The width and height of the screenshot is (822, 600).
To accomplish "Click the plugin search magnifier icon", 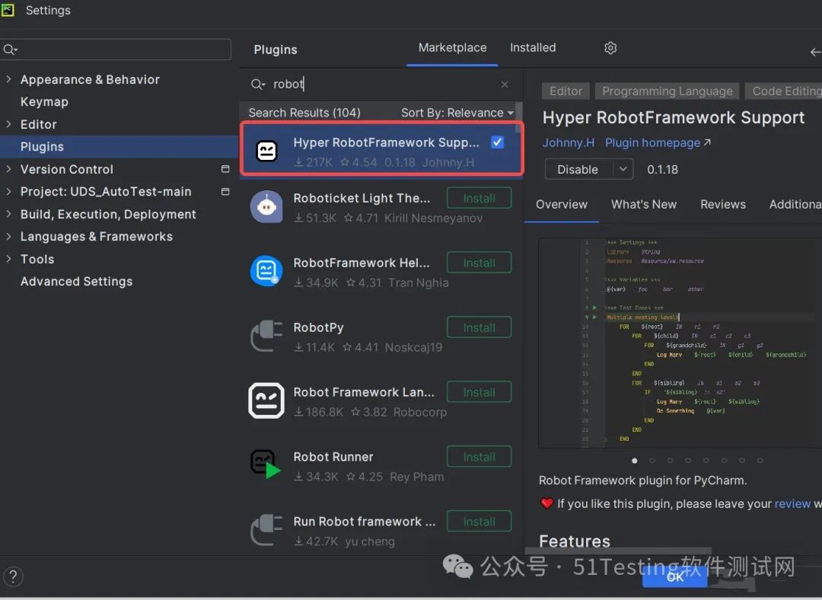I will [257, 84].
